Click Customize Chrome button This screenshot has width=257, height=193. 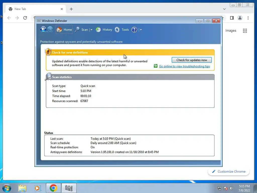229,171
